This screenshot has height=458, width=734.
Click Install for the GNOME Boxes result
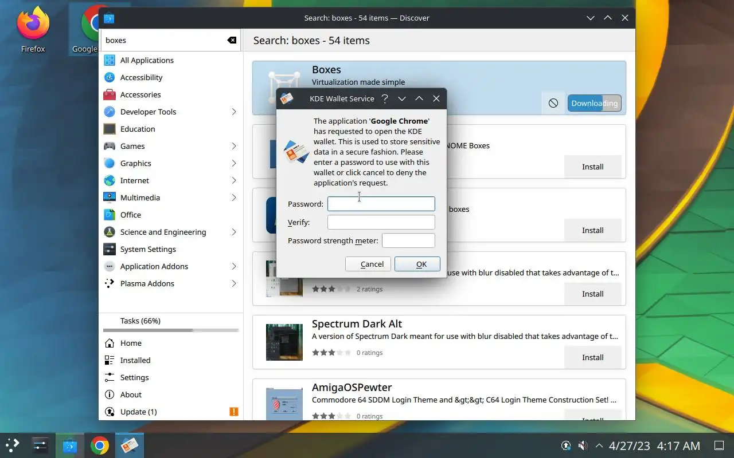point(592,167)
